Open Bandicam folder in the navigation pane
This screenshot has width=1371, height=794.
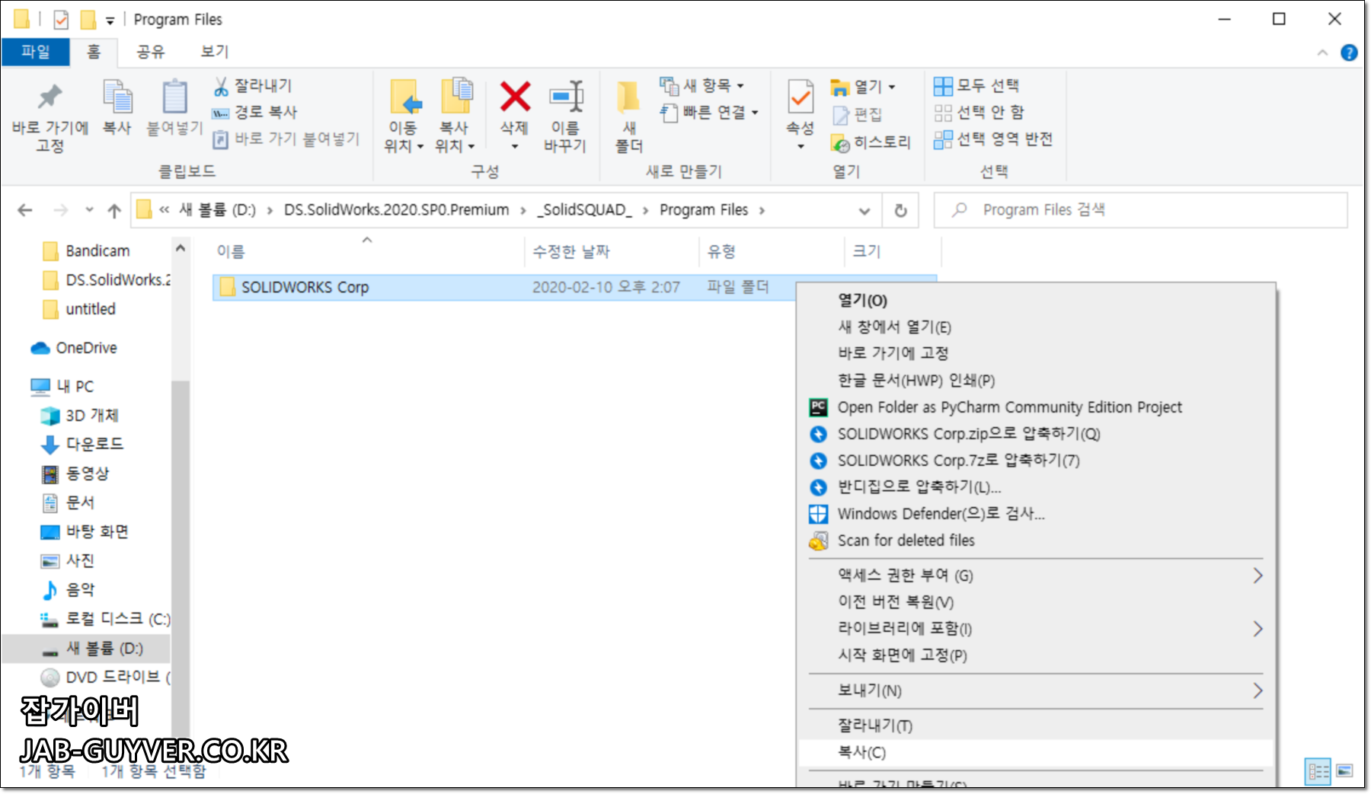point(97,251)
